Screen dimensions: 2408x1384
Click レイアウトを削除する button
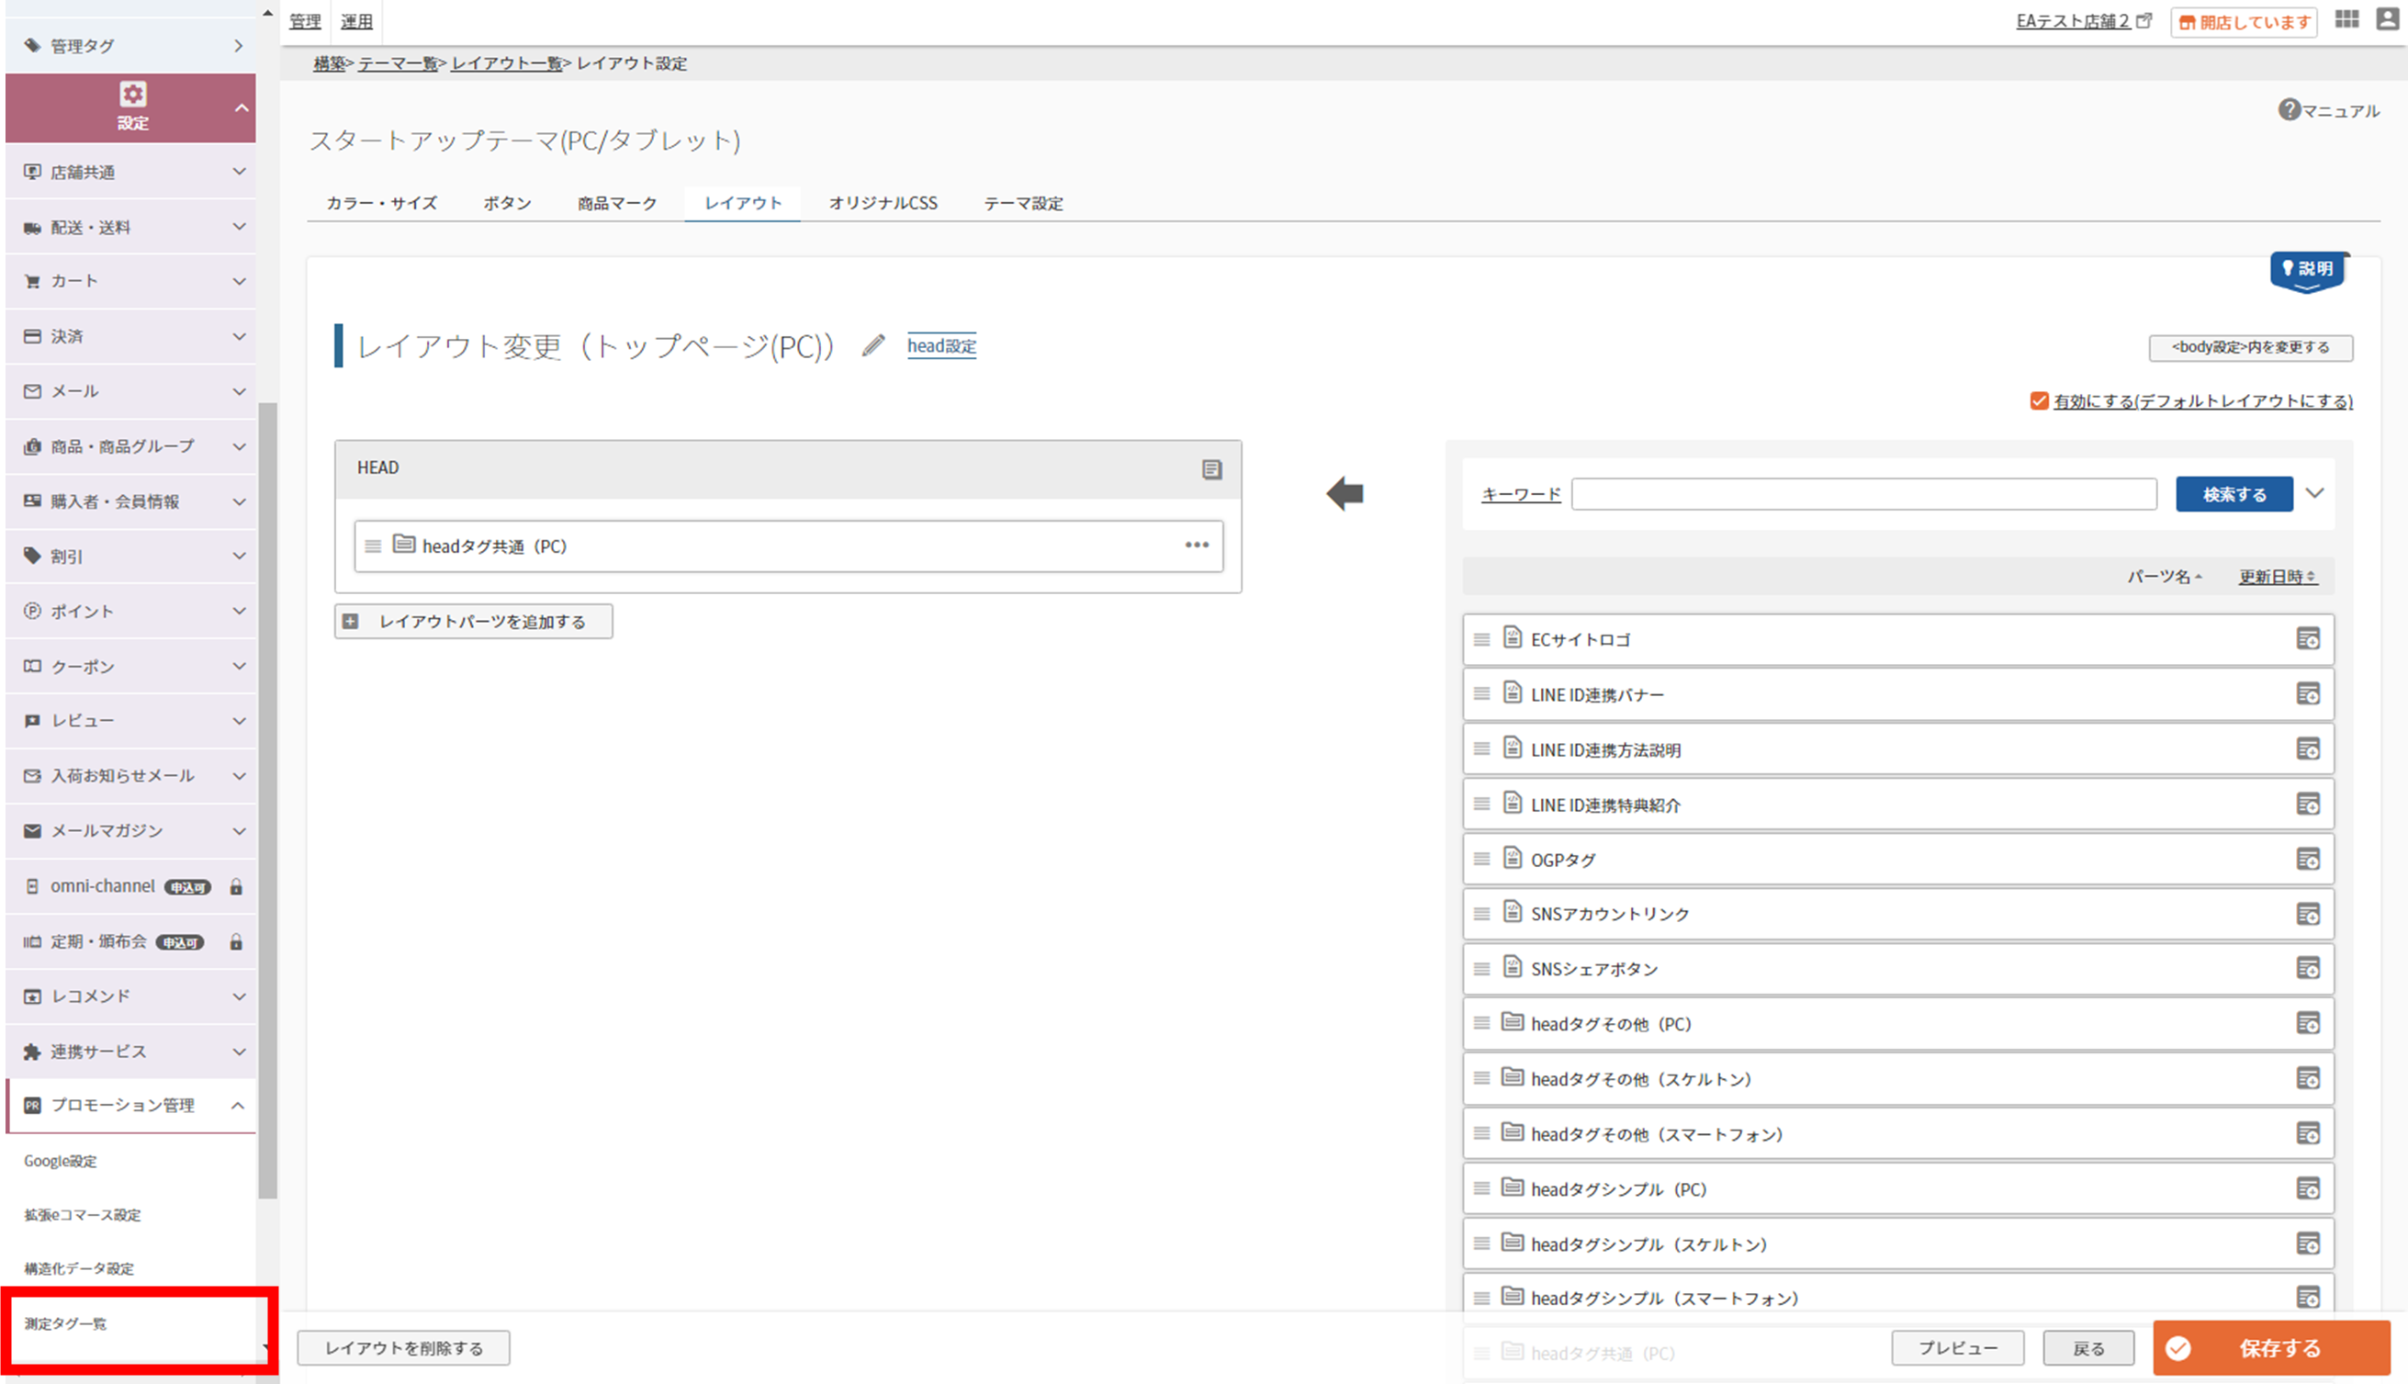[x=404, y=1348]
